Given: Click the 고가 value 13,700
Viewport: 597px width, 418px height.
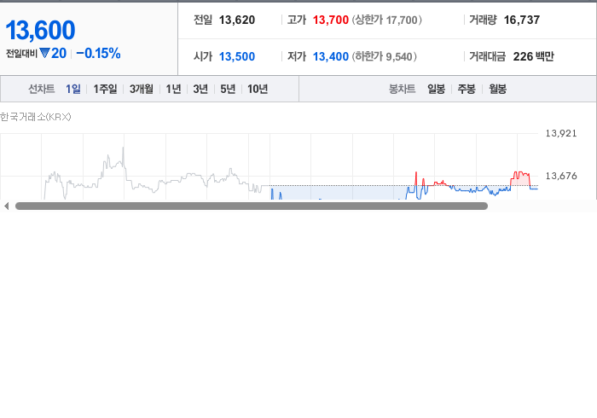Looking at the screenshot, I should point(331,20).
